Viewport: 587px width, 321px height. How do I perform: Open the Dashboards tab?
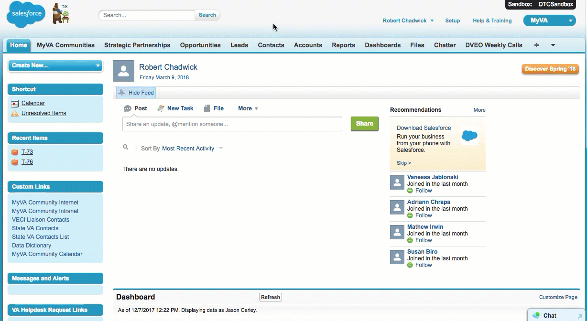pos(382,45)
